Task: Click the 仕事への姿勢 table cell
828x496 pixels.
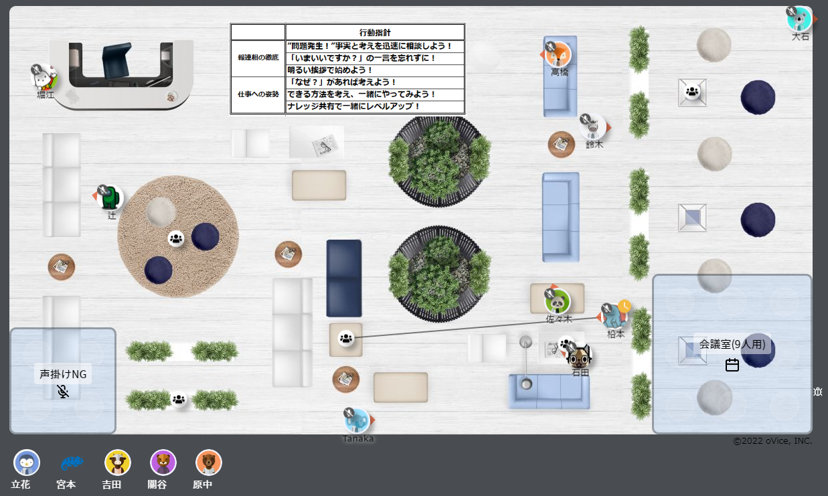Action: tap(258, 94)
